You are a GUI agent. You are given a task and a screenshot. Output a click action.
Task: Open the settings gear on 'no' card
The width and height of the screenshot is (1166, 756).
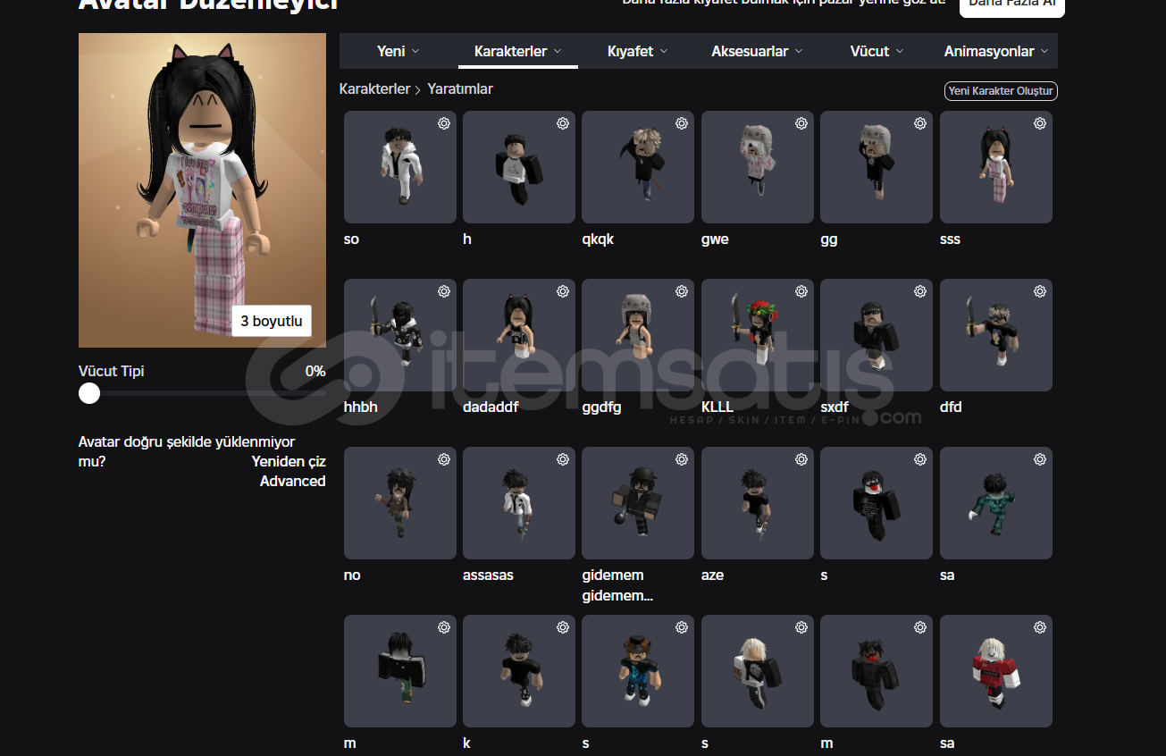tap(444, 459)
